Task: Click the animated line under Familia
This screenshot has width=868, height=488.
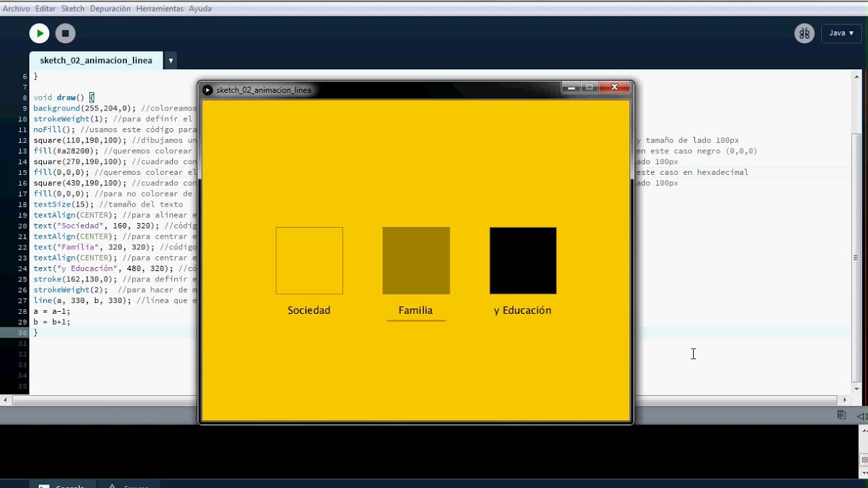Action: coord(416,320)
